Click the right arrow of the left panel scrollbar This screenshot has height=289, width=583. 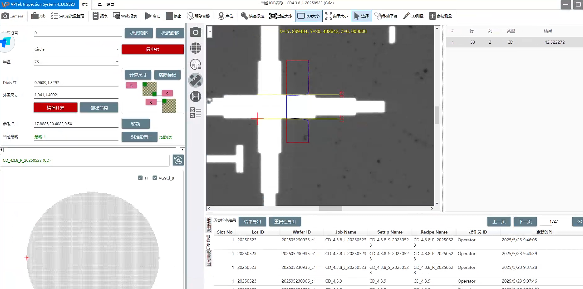pos(182,150)
